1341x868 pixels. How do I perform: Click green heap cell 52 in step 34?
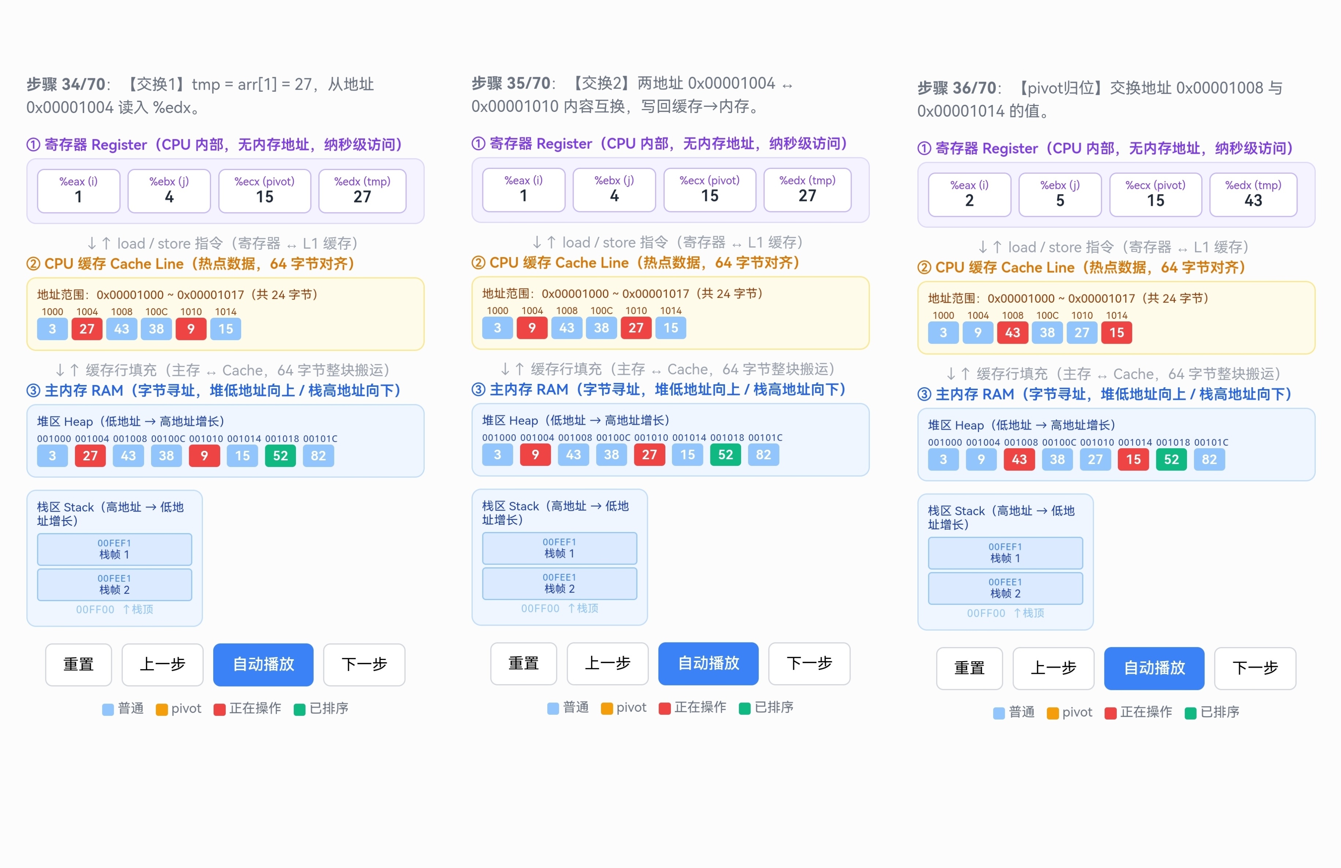tap(281, 456)
